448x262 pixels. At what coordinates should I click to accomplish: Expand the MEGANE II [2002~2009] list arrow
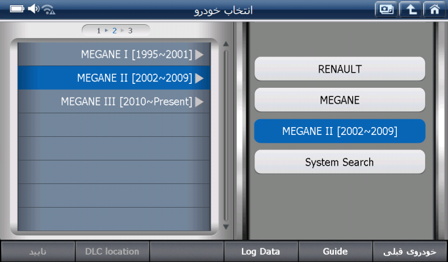click(199, 78)
